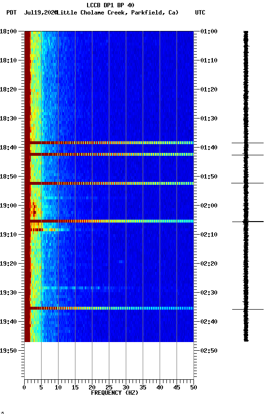Click the 02:40 UTC time label
Screen dimensions: 267x418
coord(209,322)
